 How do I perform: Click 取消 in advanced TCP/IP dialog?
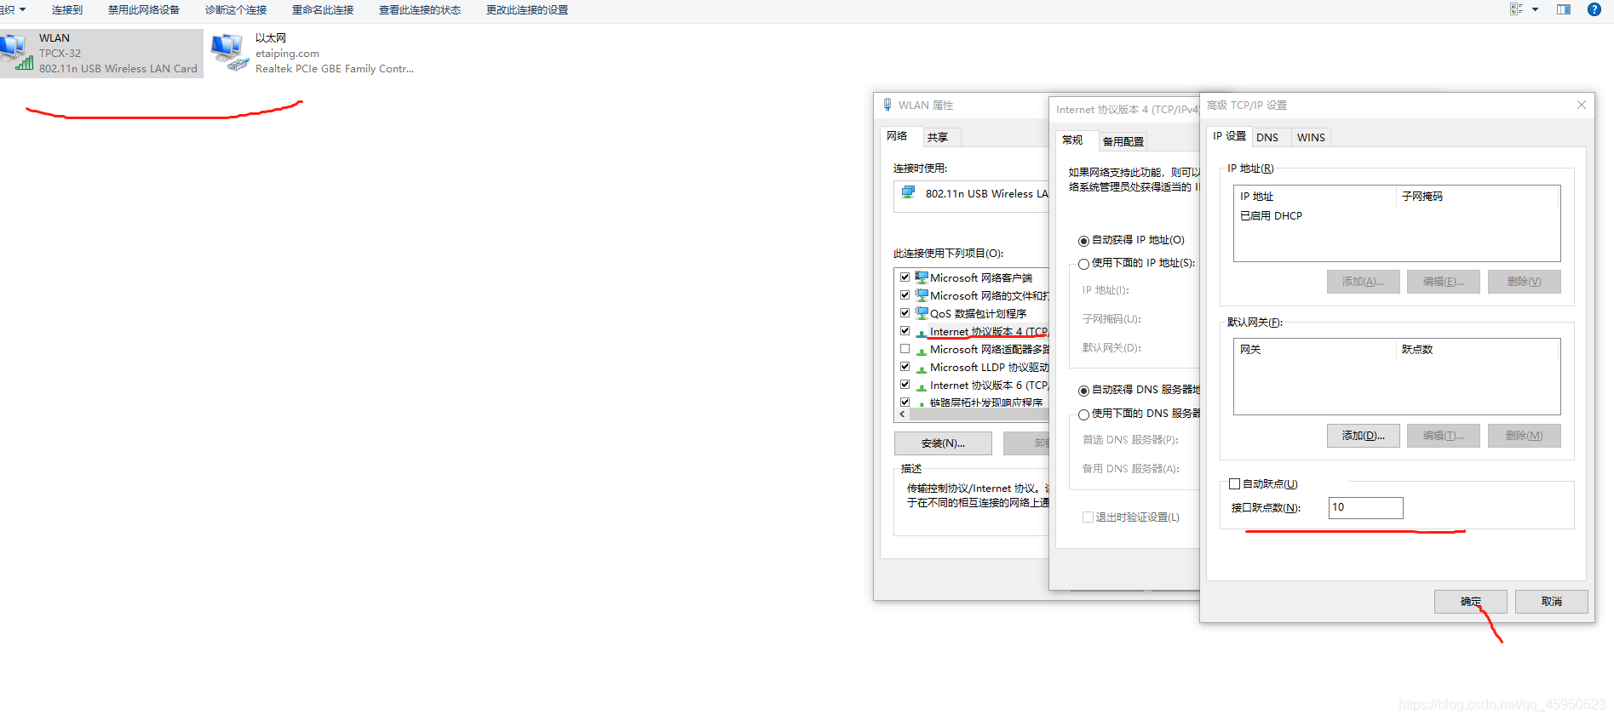coord(1552,602)
